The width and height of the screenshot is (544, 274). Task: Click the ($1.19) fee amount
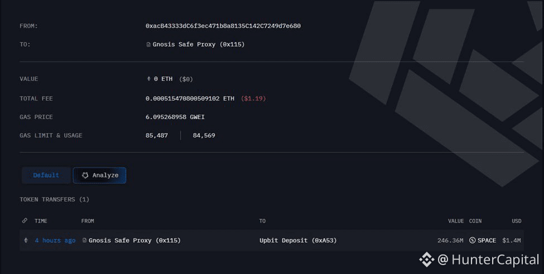253,99
